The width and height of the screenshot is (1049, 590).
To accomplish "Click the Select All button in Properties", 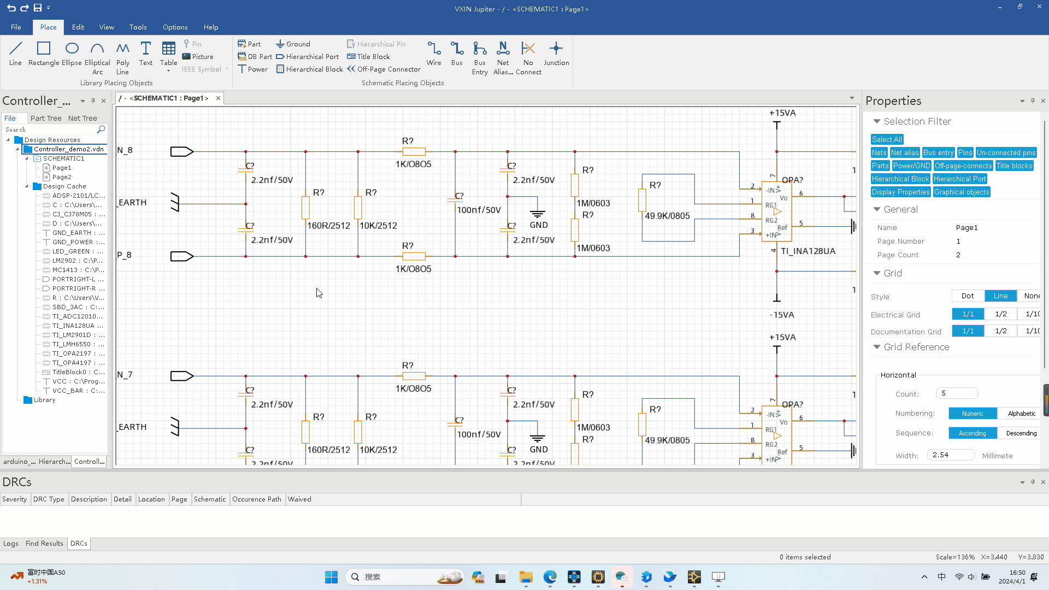I will 887,138.
